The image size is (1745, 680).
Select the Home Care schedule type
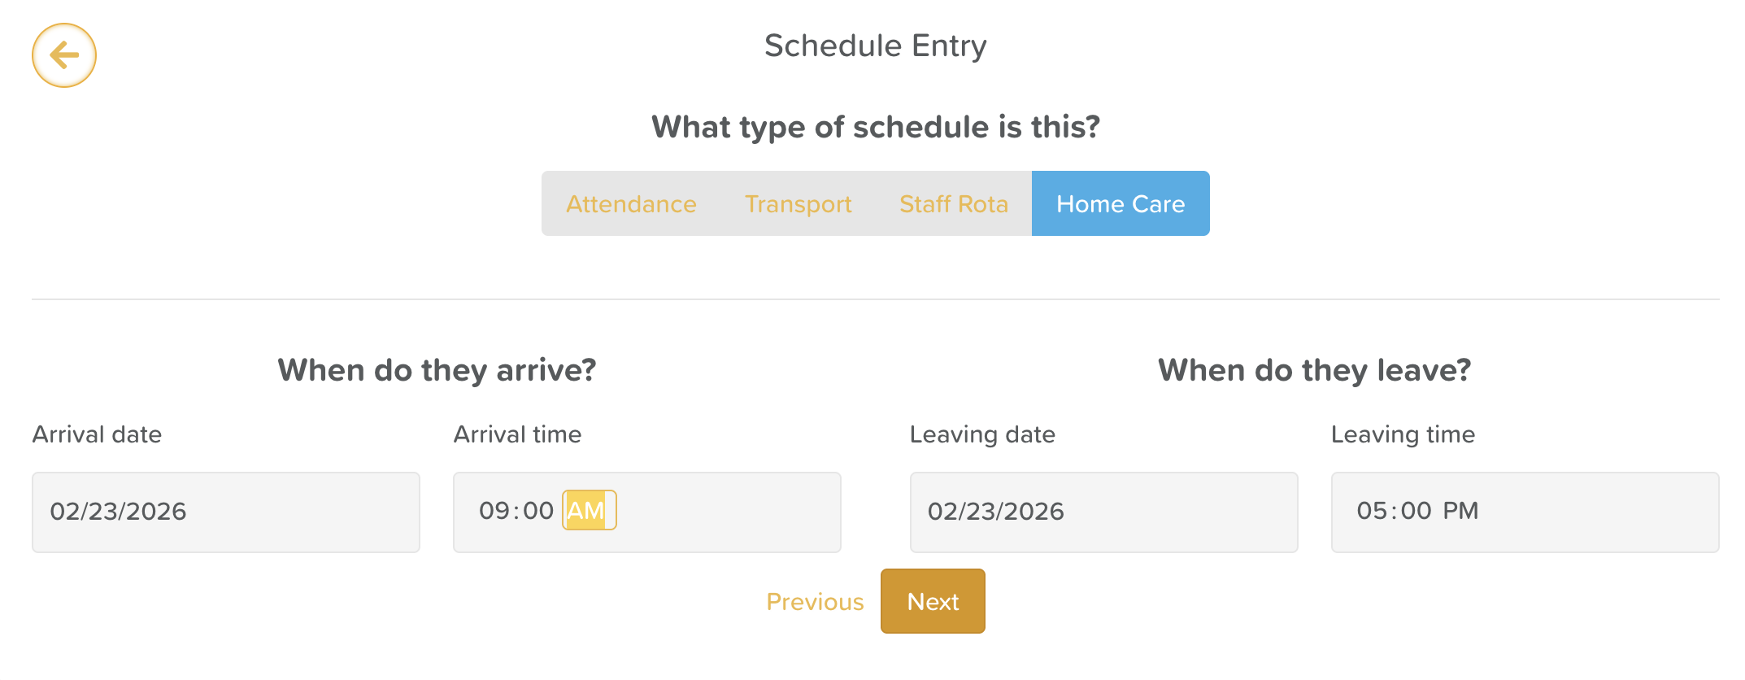tap(1120, 204)
